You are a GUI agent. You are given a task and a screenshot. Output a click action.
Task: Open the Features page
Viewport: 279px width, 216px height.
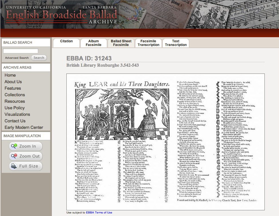pos(13,88)
